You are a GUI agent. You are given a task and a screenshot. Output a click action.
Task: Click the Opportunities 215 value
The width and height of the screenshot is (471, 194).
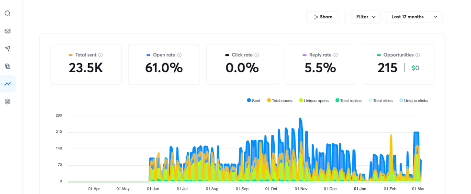coord(388,68)
